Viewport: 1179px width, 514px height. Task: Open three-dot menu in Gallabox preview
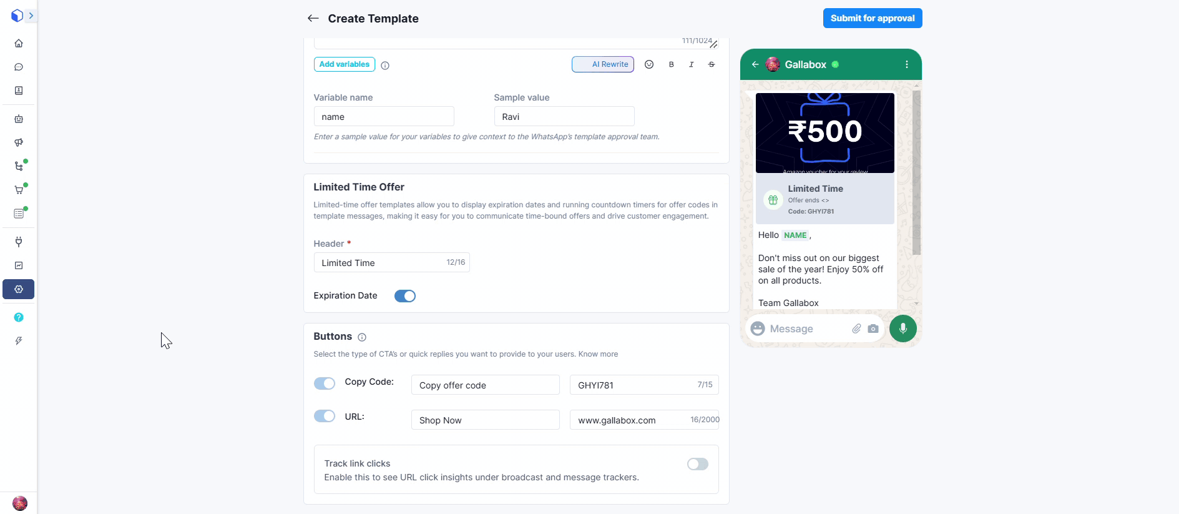[x=907, y=64]
